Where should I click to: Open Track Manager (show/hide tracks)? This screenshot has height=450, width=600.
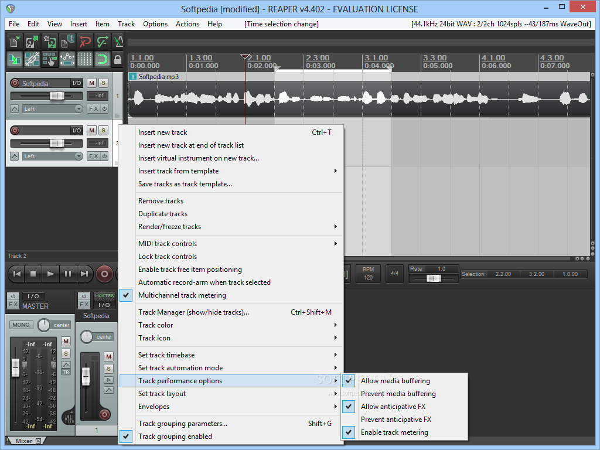[x=231, y=312]
